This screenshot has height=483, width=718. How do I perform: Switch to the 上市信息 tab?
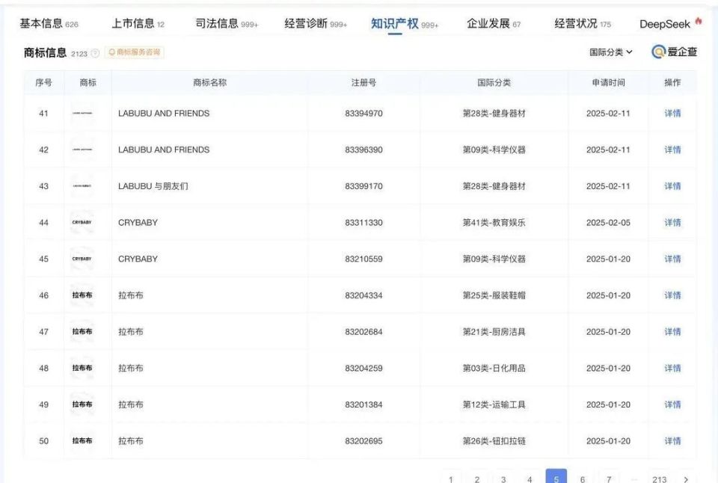[138, 24]
